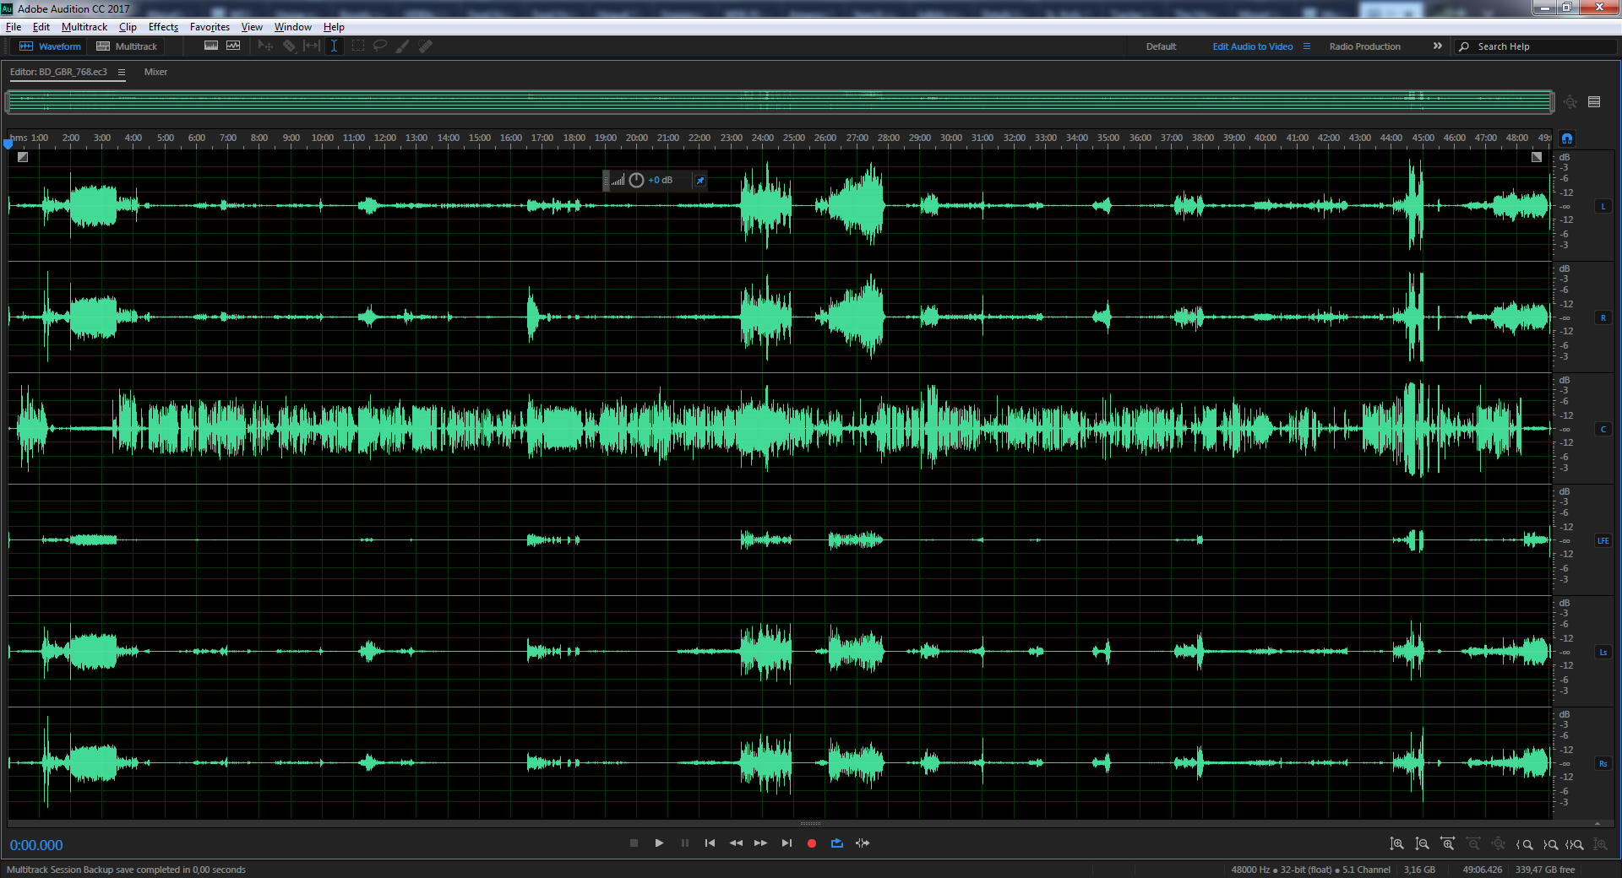Image resolution: width=1622 pixels, height=878 pixels.
Task: Open the Effects menu
Action: pyautogui.click(x=163, y=27)
